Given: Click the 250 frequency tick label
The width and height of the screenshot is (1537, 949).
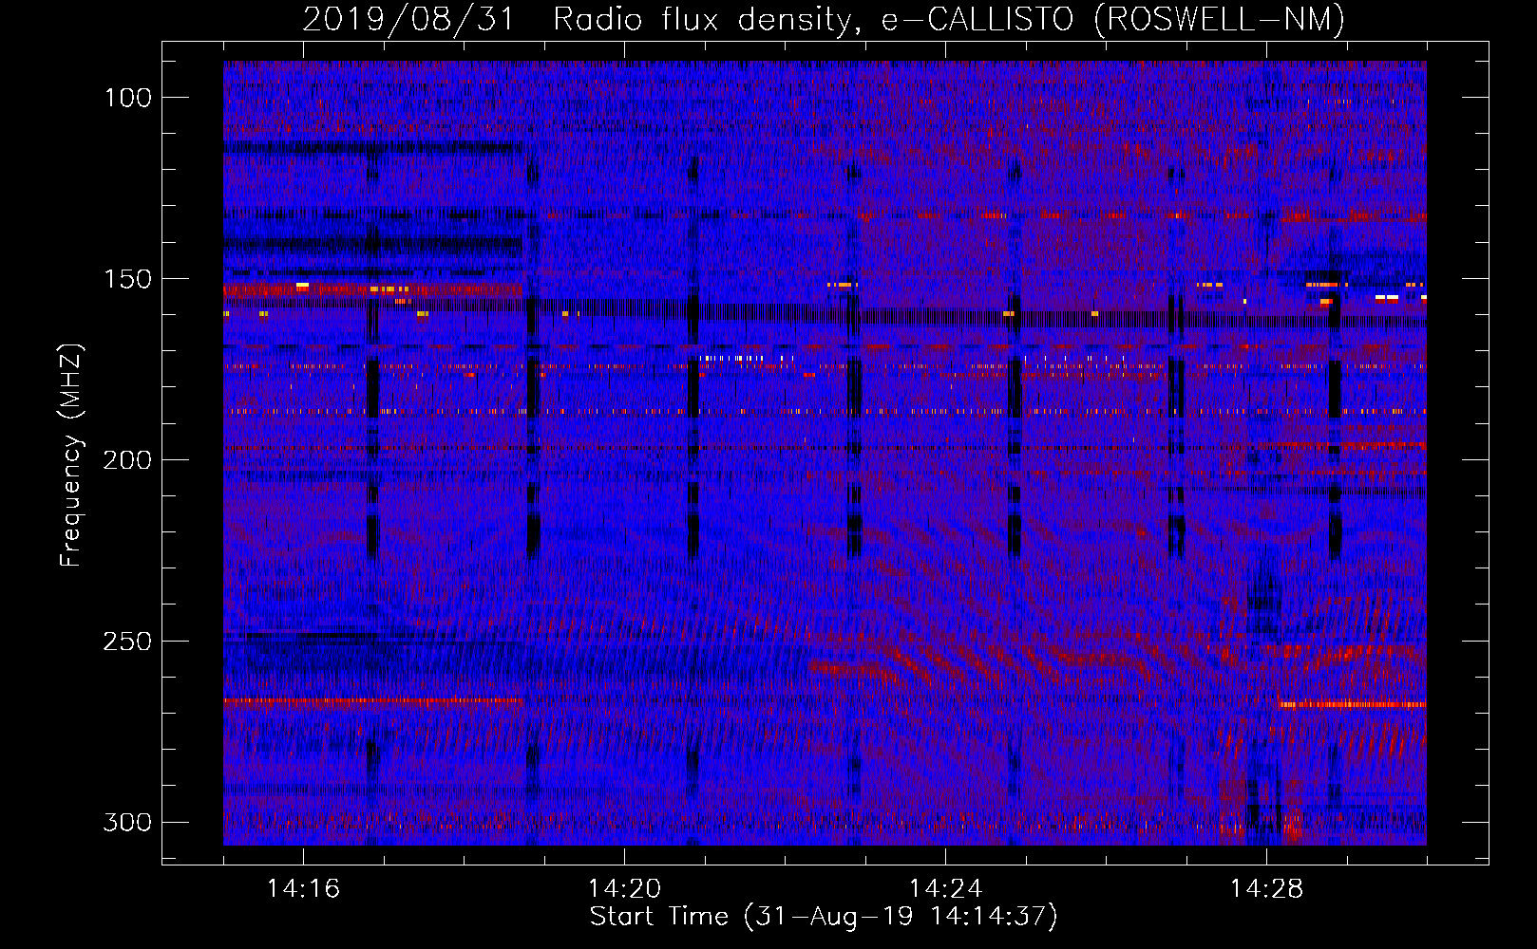Looking at the screenshot, I should (127, 642).
